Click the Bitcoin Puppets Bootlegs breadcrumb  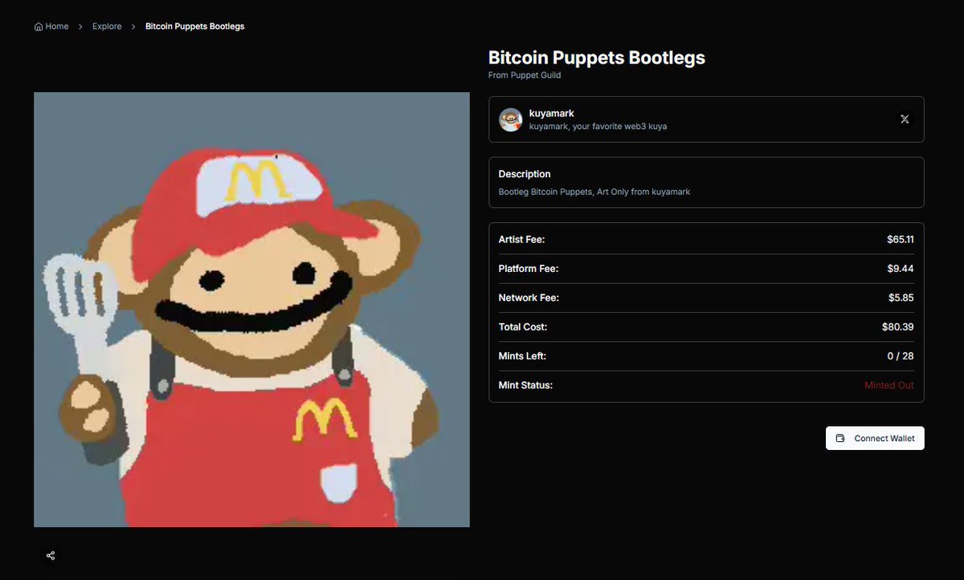[x=195, y=26]
